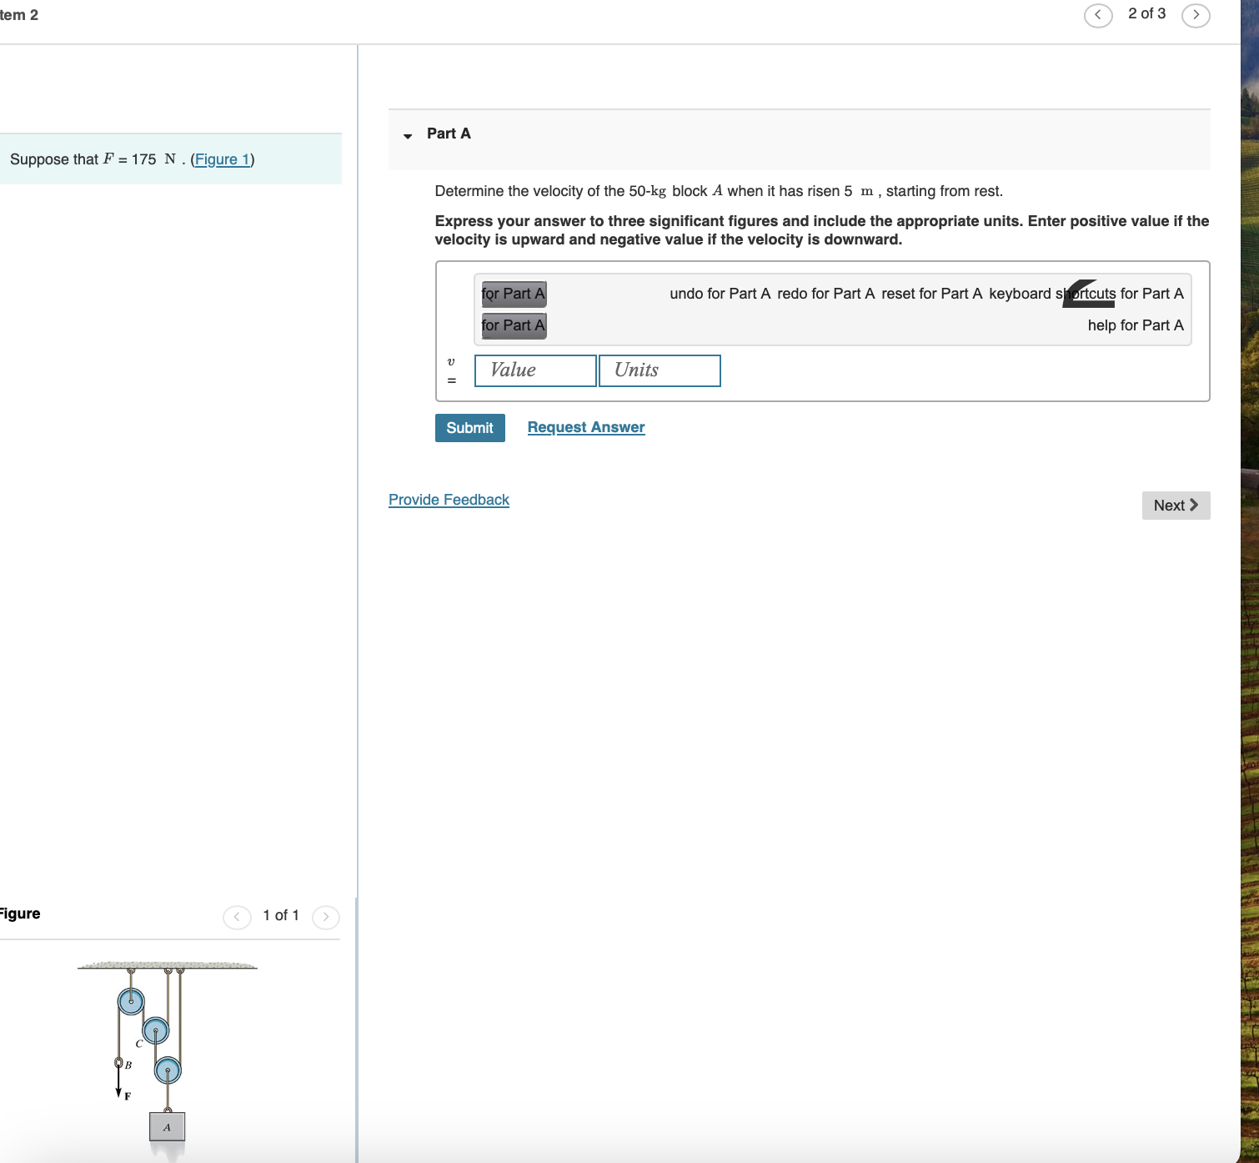Click the undo for Part A icon
The image size is (1259, 1163).
(720, 294)
